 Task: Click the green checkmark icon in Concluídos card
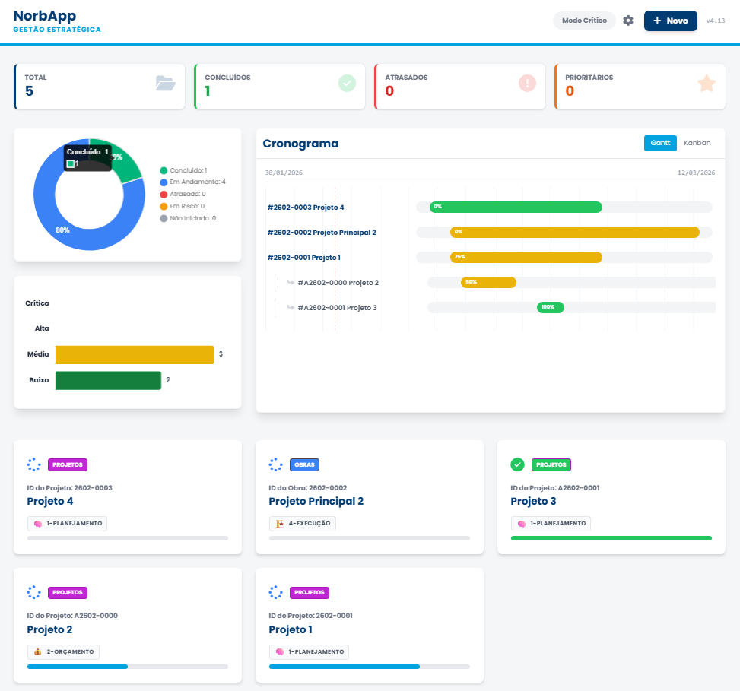347,84
